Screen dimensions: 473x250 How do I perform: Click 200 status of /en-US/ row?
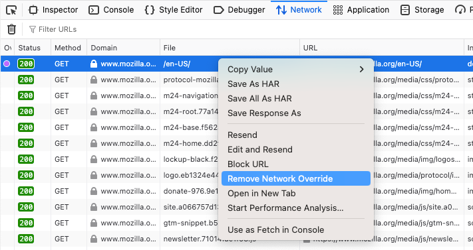[26, 64]
